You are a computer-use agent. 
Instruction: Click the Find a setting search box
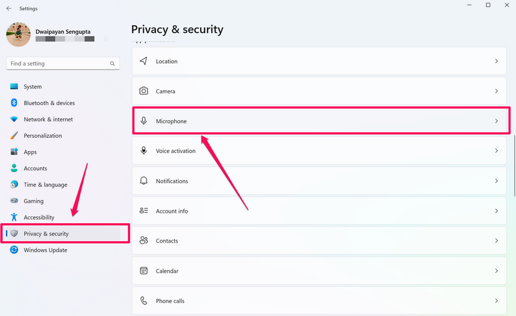58,64
